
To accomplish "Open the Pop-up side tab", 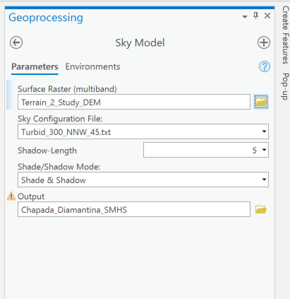I will pos(285,86).
